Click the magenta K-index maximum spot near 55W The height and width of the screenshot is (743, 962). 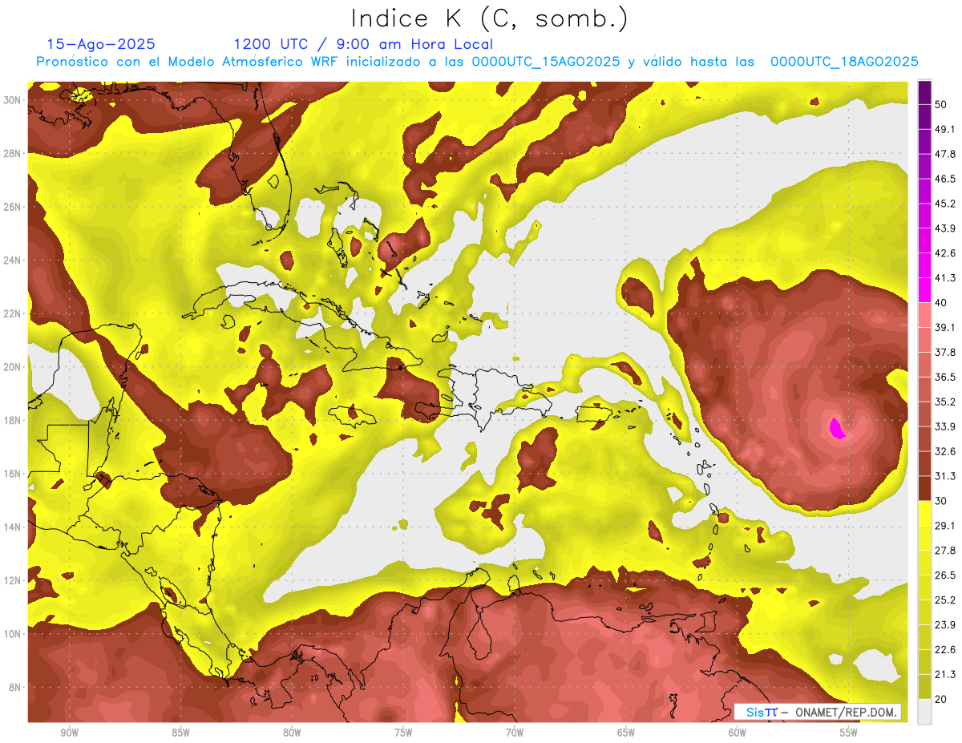pyautogui.click(x=838, y=428)
